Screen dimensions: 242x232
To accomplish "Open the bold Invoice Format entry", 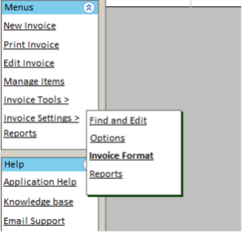I will [122, 156].
